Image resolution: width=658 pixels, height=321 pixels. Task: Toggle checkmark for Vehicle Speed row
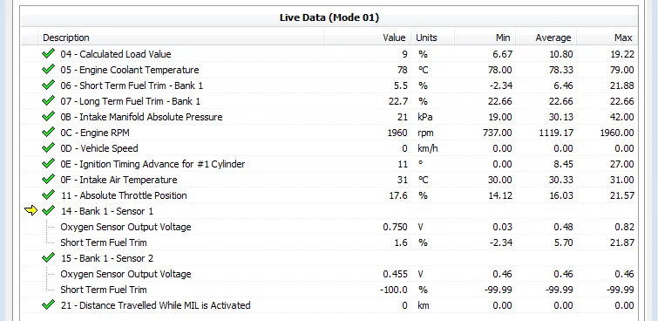pos(48,148)
